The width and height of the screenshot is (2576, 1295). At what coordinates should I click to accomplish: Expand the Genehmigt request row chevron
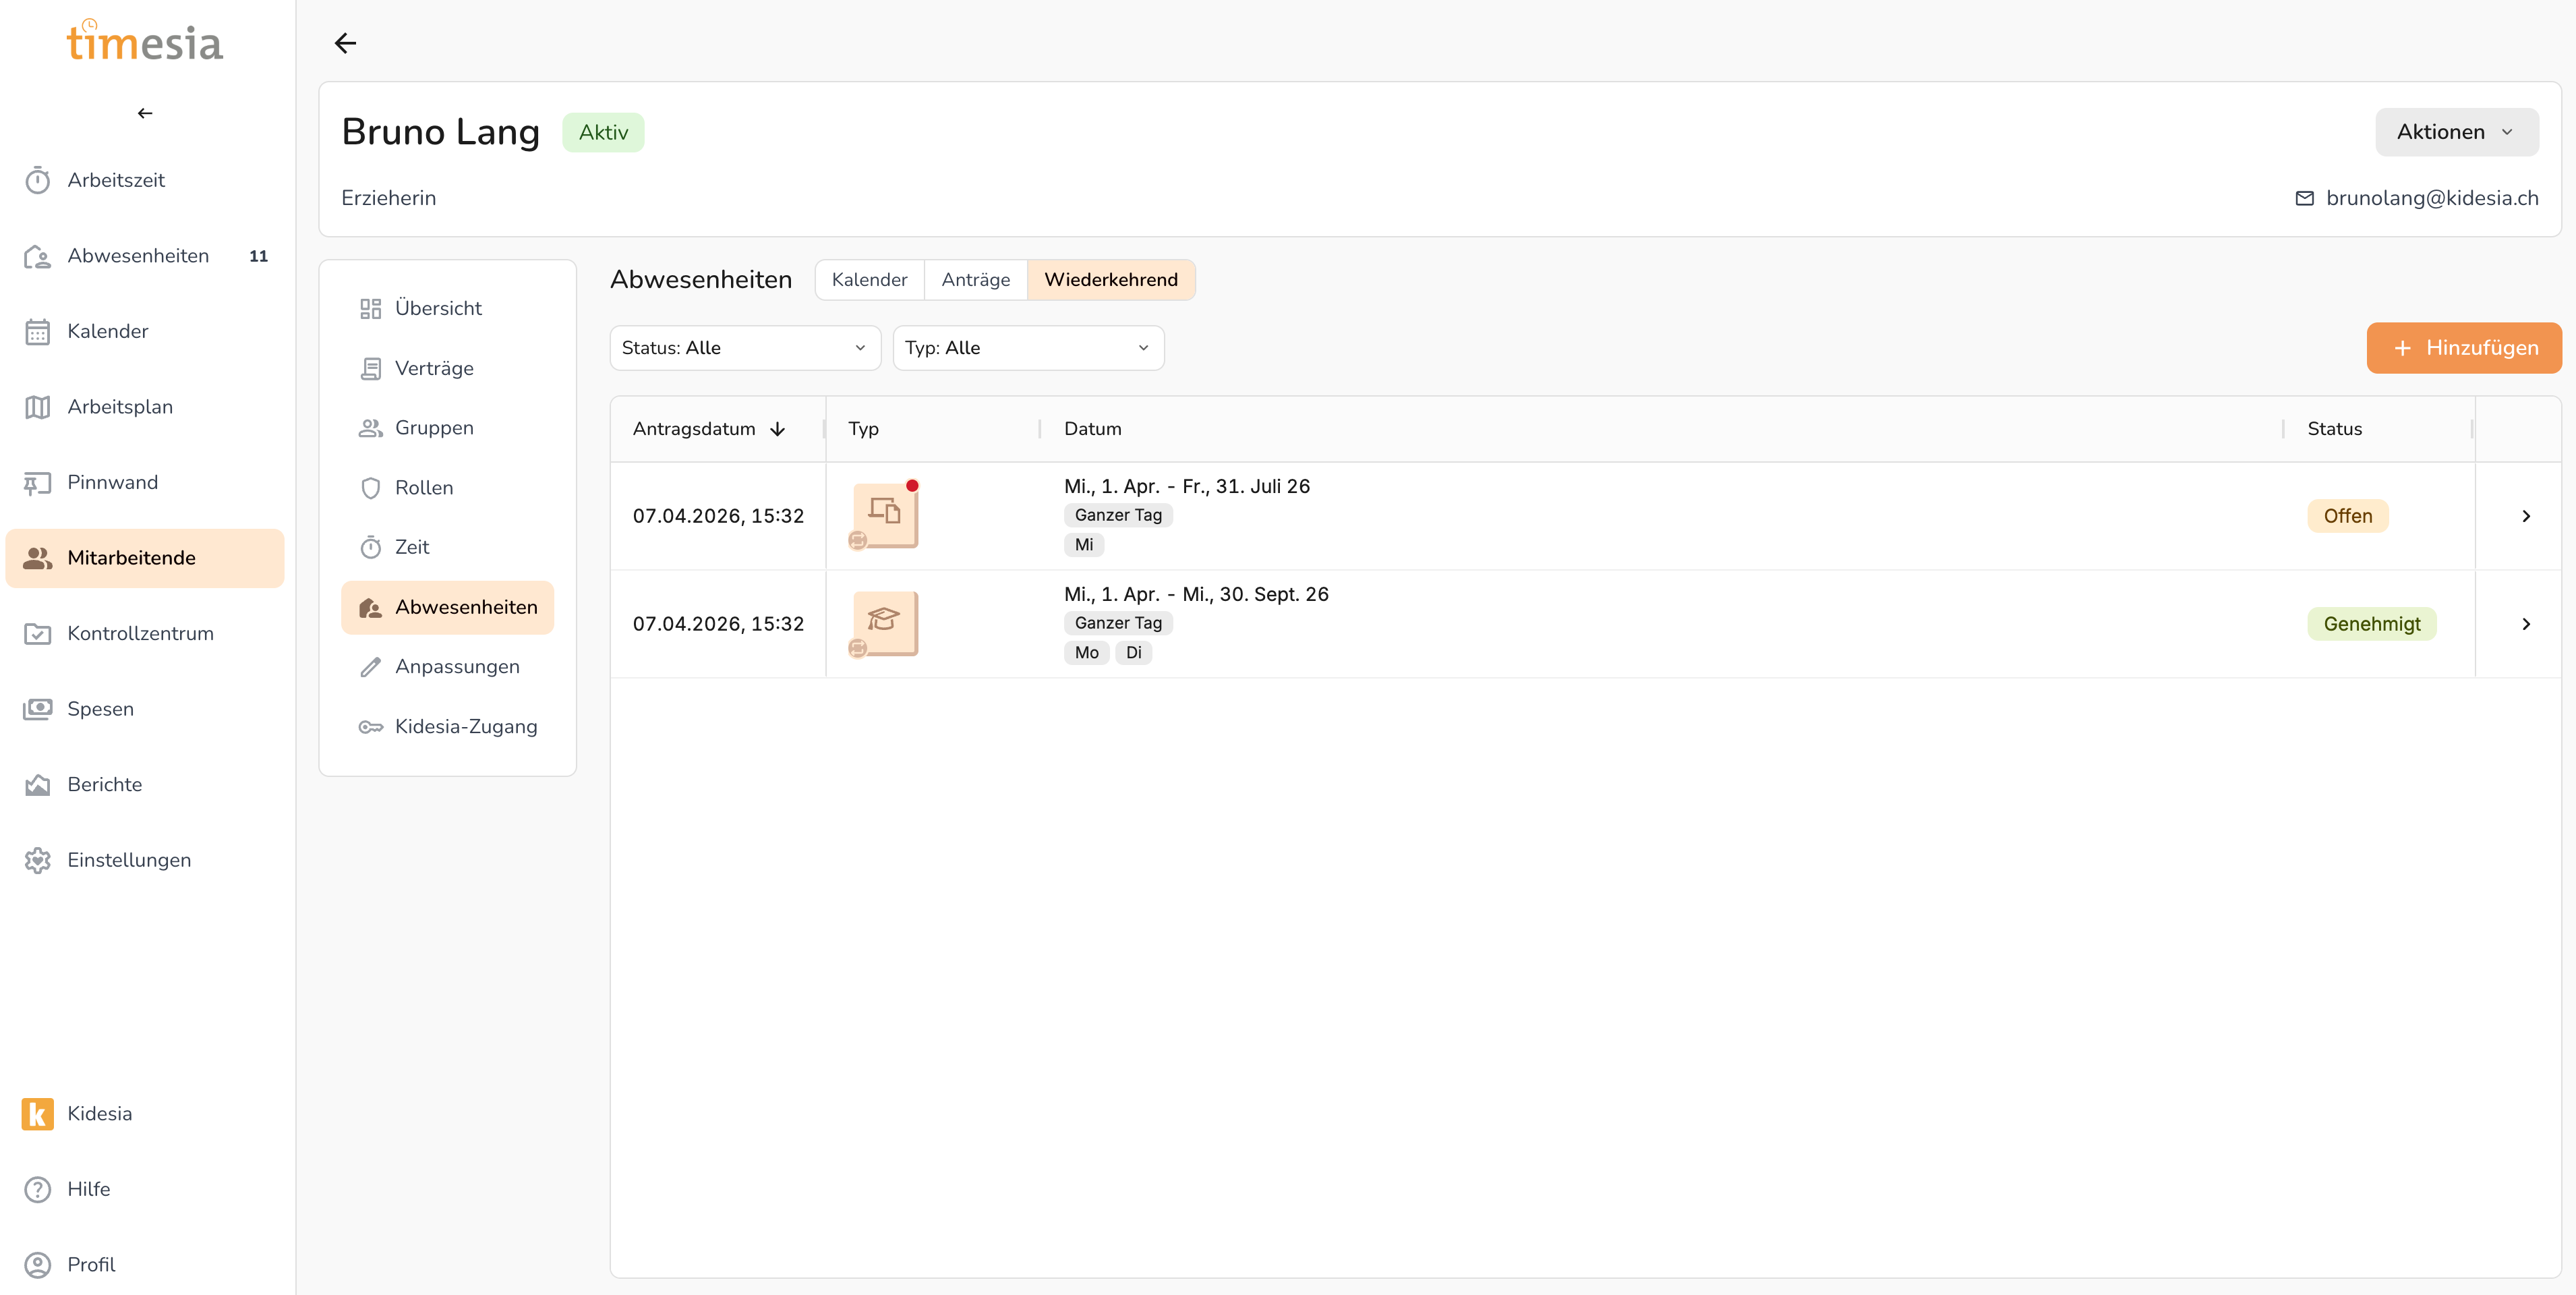point(2526,624)
